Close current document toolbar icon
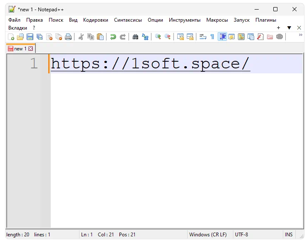The width and height of the screenshot is (307, 243). coord(49,37)
